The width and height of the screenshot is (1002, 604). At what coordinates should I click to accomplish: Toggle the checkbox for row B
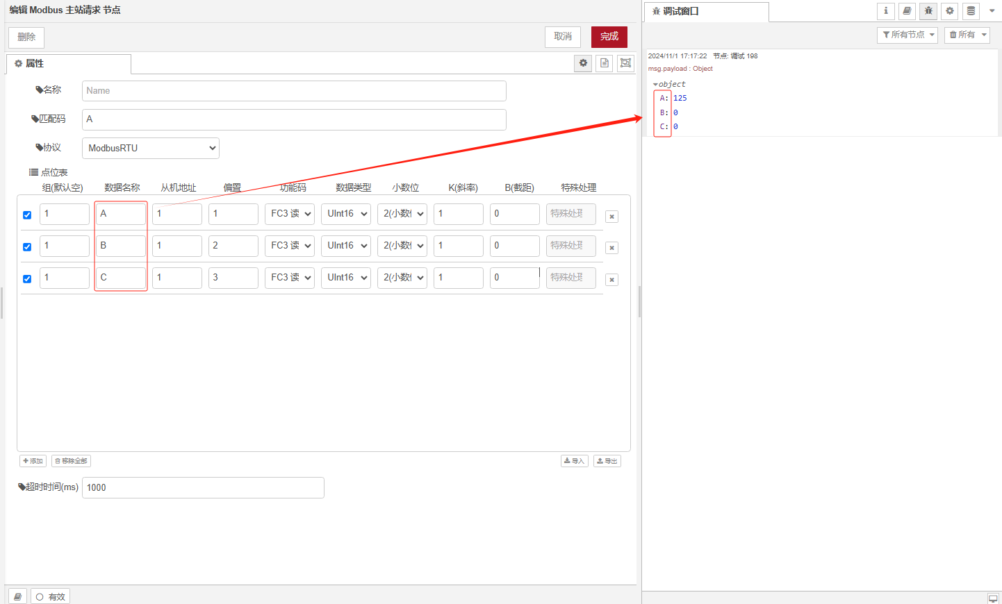(27, 247)
